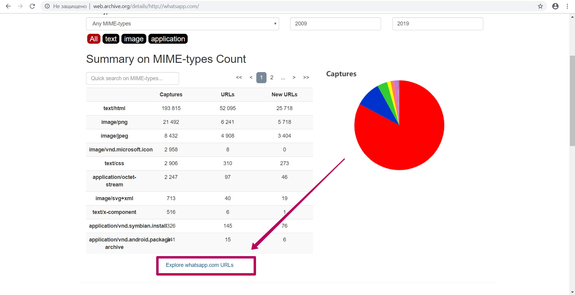Click the browser forward arrow
The height and width of the screenshot is (295, 575).
click(x=20, y=6)
